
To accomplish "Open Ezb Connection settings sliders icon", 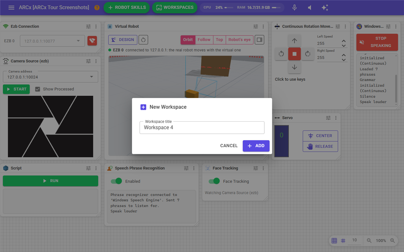I will click(88, 26).
